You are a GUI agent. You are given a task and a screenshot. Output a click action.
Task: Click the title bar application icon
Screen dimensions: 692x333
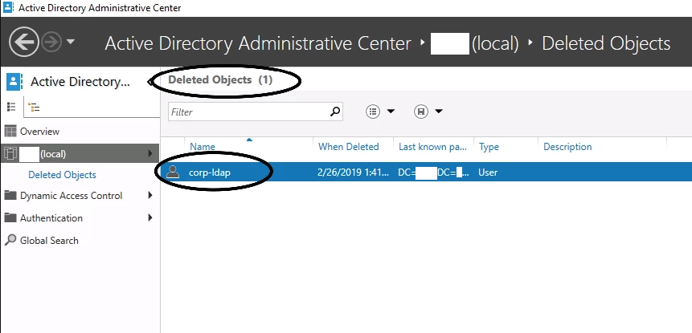pos(8,7)
